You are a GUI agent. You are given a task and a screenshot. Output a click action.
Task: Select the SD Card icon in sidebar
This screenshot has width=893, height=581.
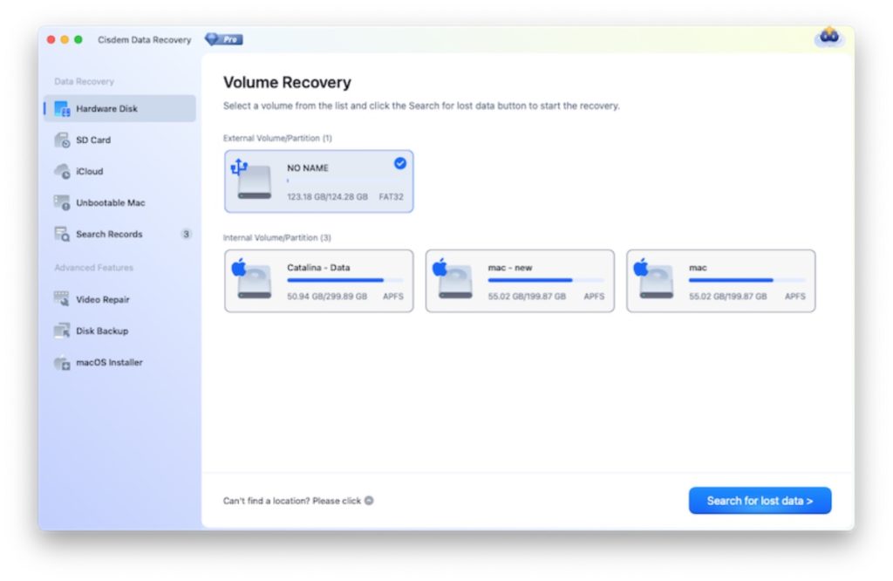62,140
